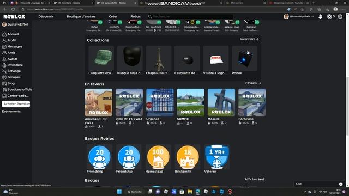Image resolution: width=349 pixels, height=196 pixels.
Task: Open the Profil sidebar icon
Action: [x=4, y=40]
